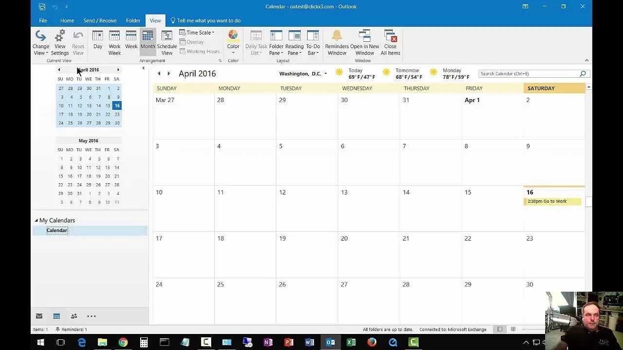Open more navigation options
This screenshot has height=350, width=623.
click(x=91, y=316)
